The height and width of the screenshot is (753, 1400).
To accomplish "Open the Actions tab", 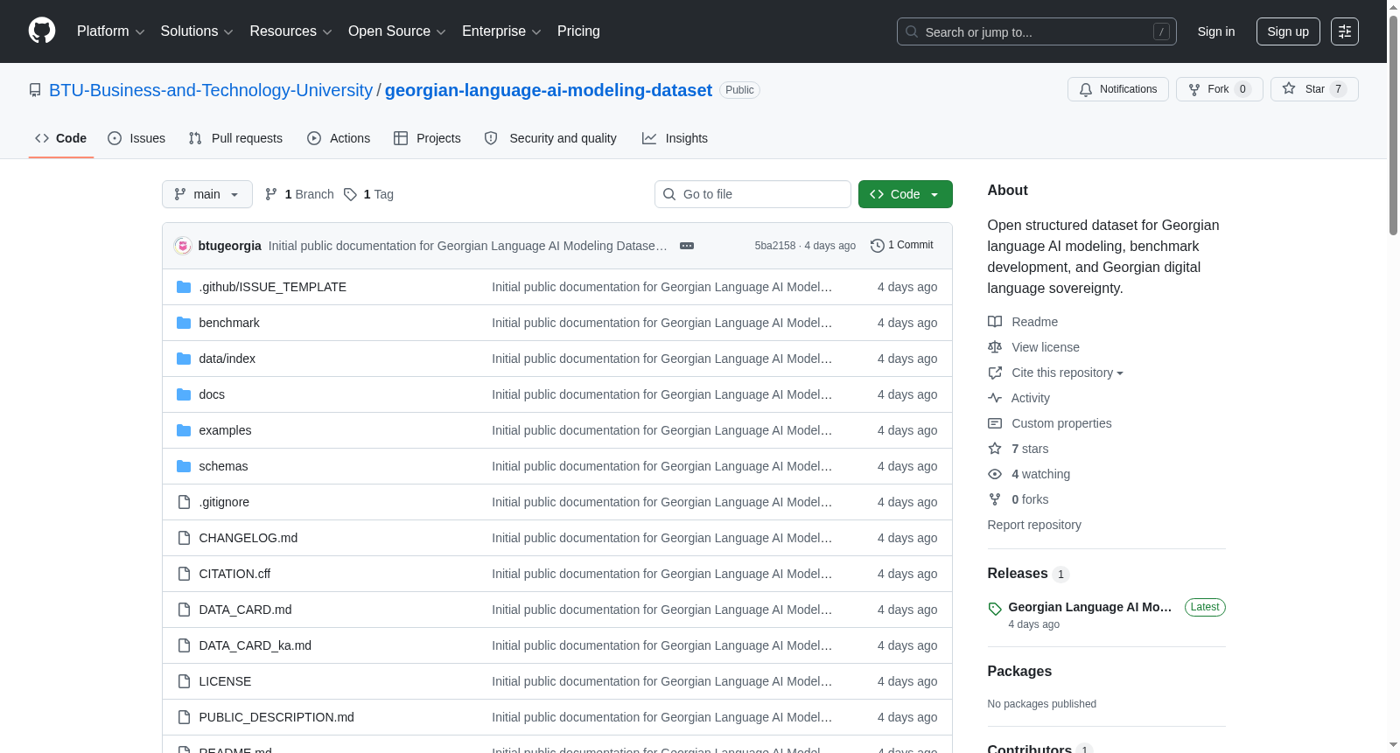I will [339, 138].
